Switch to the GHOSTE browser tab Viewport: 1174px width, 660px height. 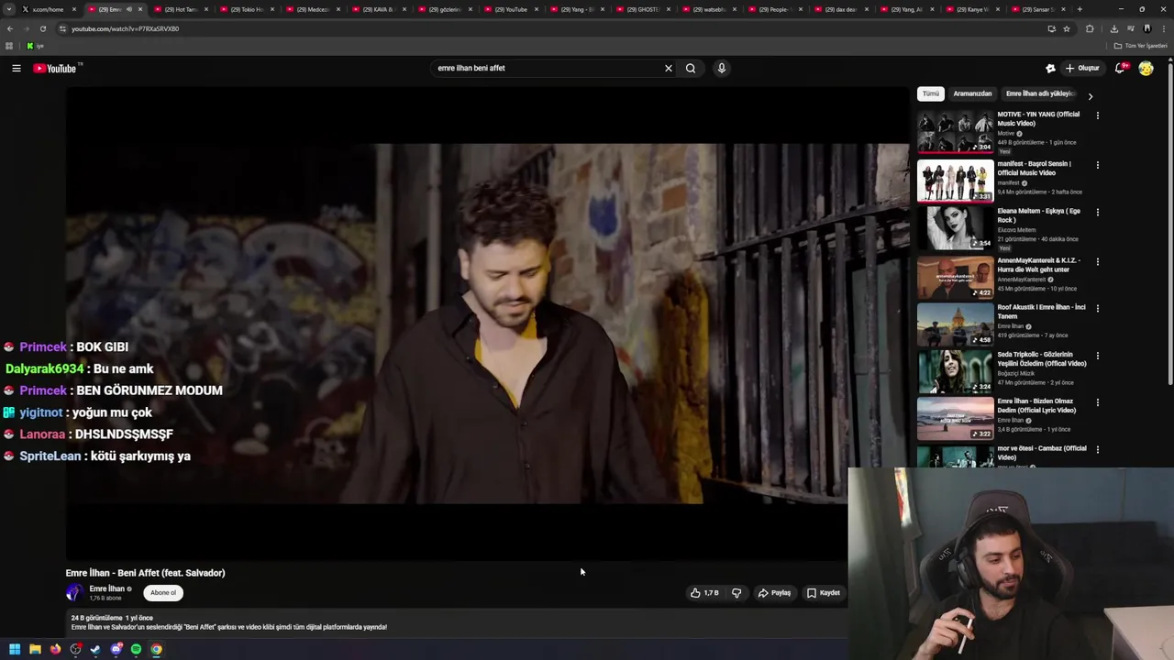click(642, 9)
